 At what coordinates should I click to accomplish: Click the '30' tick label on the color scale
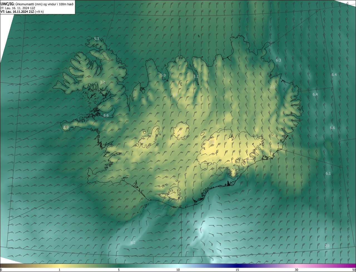click(x=296, y=270)
